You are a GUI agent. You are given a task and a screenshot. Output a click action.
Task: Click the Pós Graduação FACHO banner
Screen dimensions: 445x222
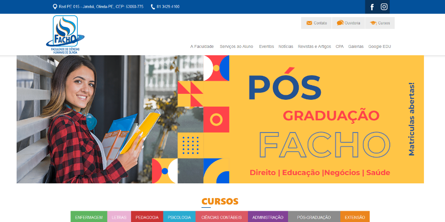tap(220, 119)
